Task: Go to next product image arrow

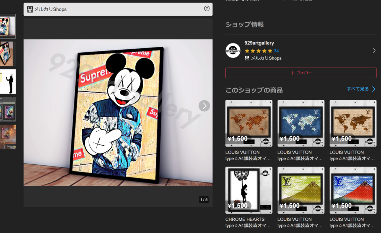Action: [x=204, y=106]
